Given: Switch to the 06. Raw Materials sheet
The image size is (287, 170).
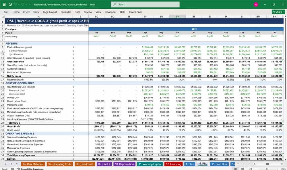Looking at the screenshot, I should [33, 164].
